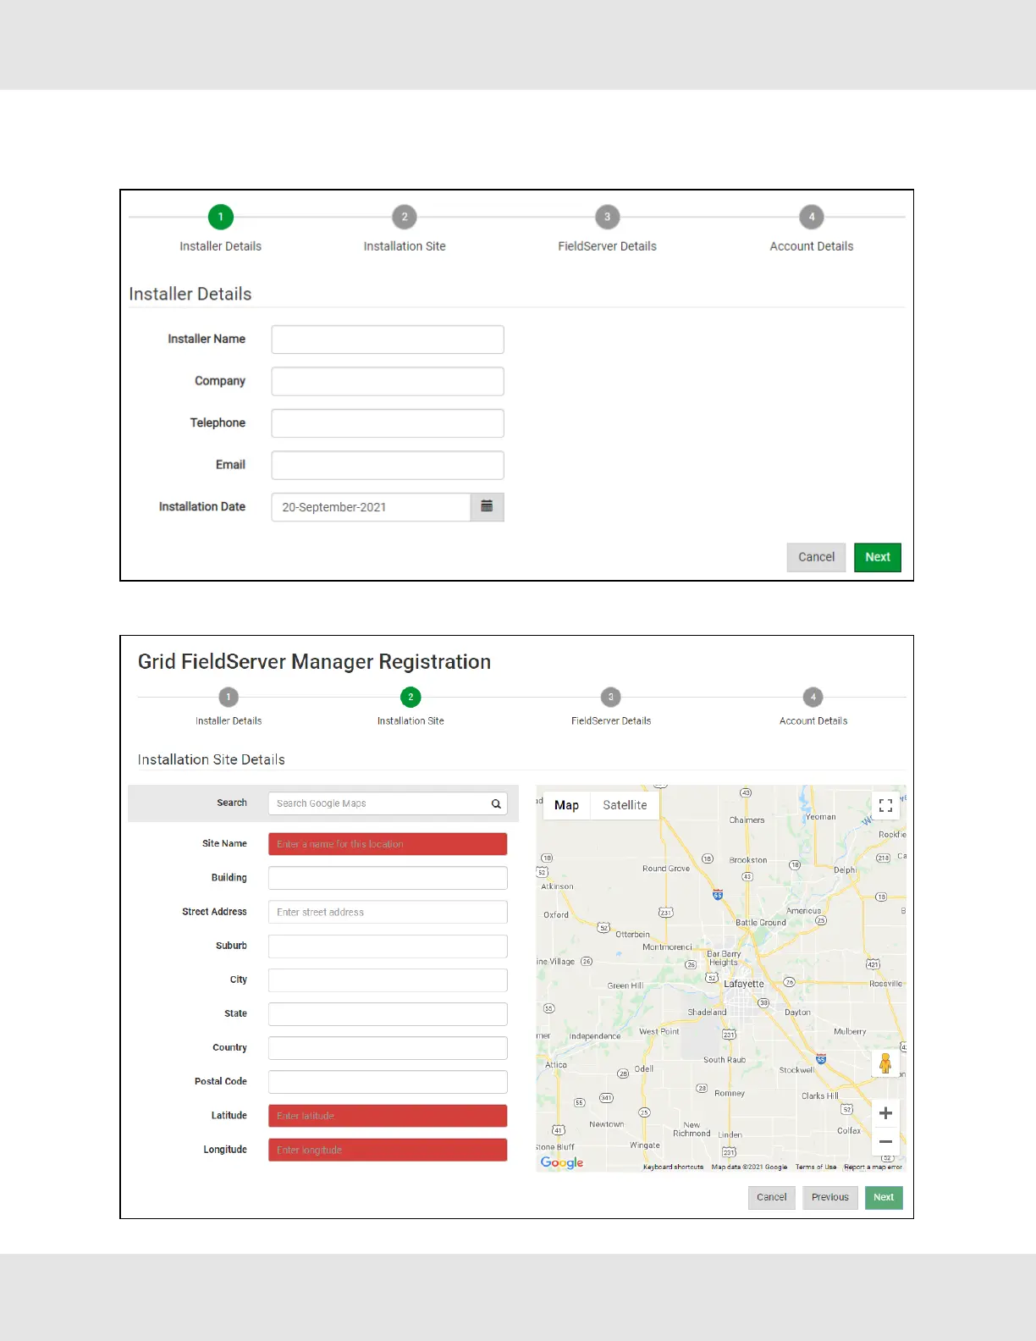Click West Point on the map
This screenshot has height=1341, width=1036.
pyautogui.click(x=659, y=1031)
